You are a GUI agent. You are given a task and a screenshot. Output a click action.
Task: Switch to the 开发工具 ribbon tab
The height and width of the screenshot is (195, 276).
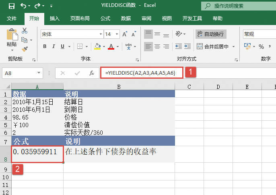(192, 19)
